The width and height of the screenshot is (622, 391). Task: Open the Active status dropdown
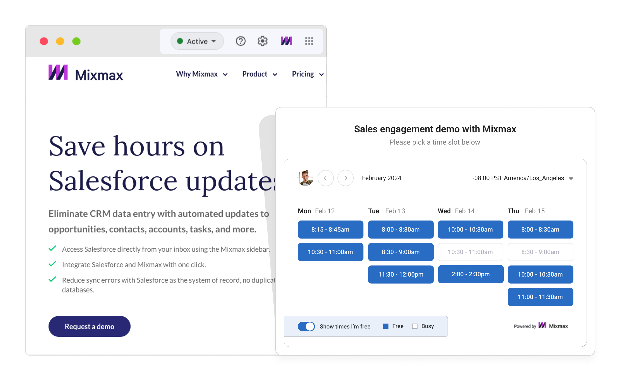197,41
